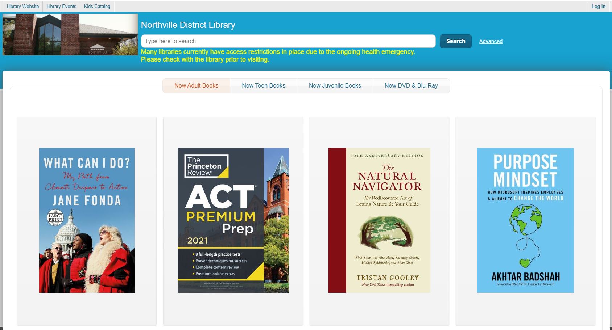Open the Library Events link
The height and width of the screenshot is (330, 612).
coord(61,6)
